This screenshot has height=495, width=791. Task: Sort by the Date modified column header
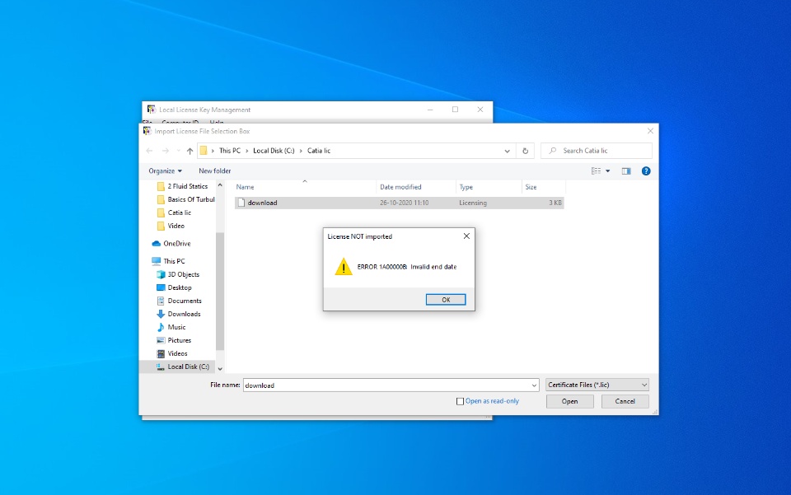point(416,187)
